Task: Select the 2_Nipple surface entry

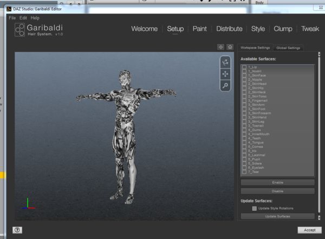Action: [x=277, y=80]
